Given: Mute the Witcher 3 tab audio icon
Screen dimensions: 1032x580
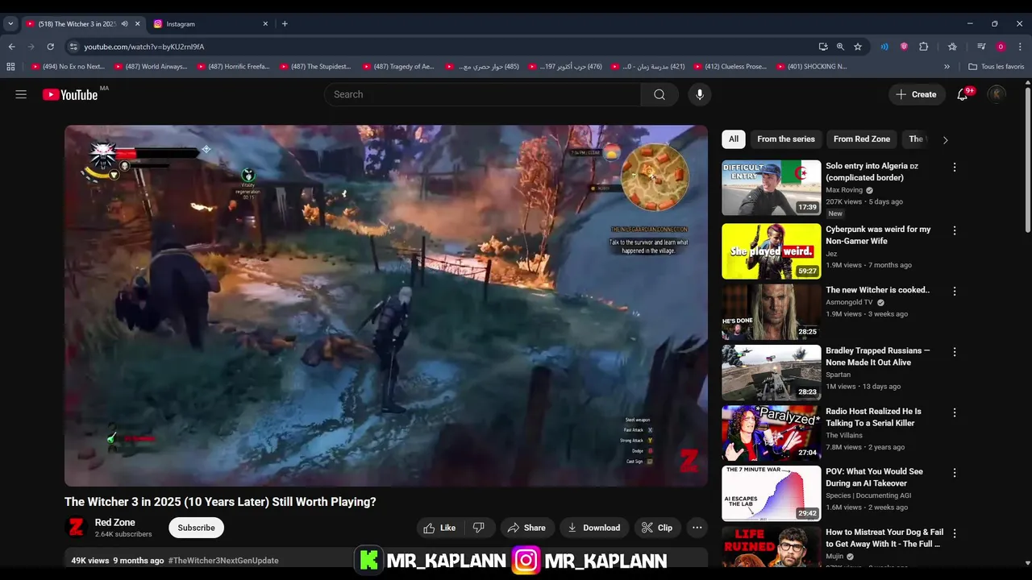Looking at the screenshot, I should (124, 23).
